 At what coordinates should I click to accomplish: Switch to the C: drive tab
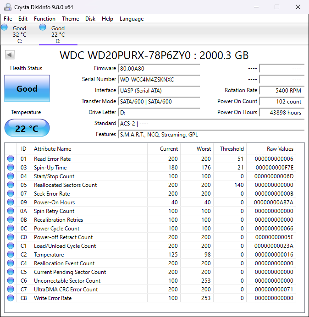click(19, 34)
